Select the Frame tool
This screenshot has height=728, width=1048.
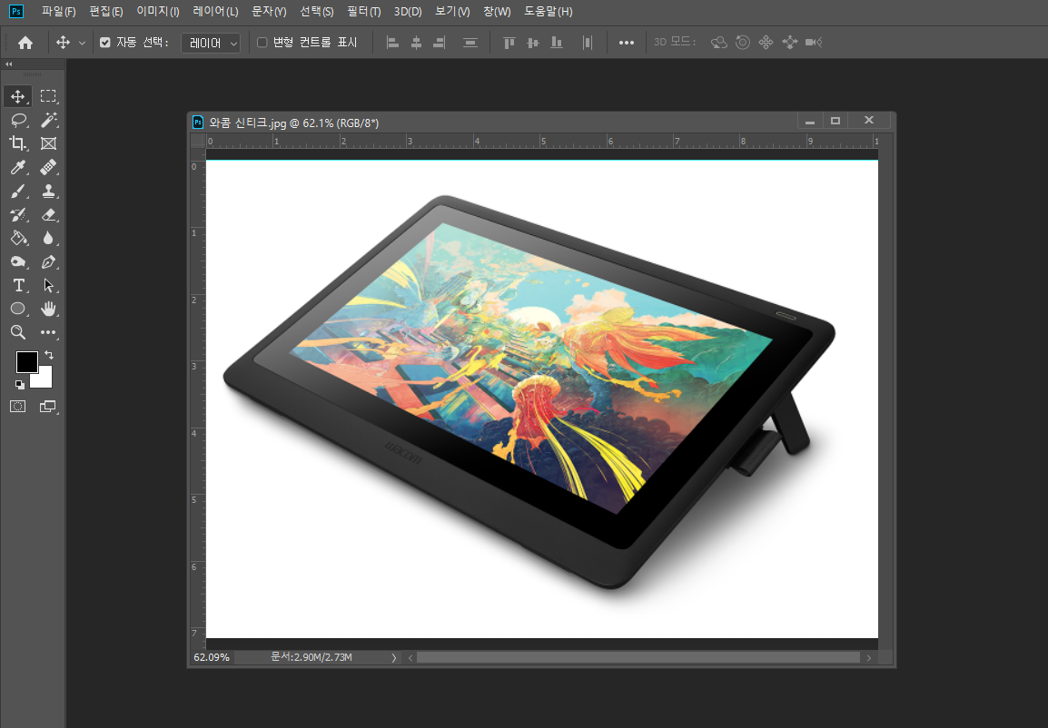pos(48,143)
